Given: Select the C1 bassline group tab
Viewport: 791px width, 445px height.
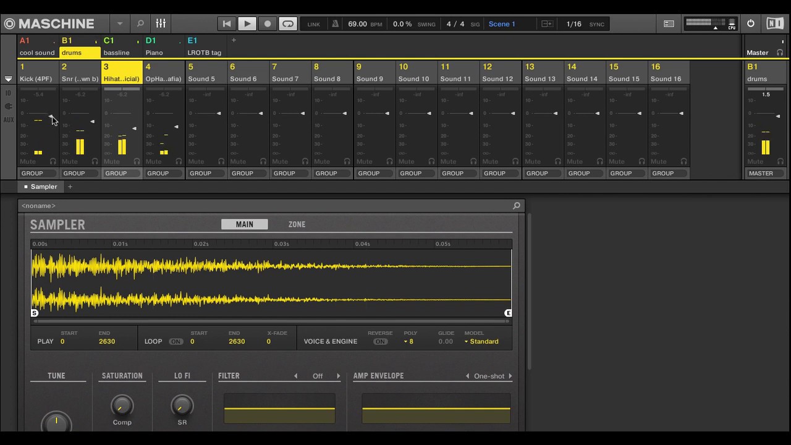Looking at the screenshot, I should pyautogui.click(x=122, y=47).
